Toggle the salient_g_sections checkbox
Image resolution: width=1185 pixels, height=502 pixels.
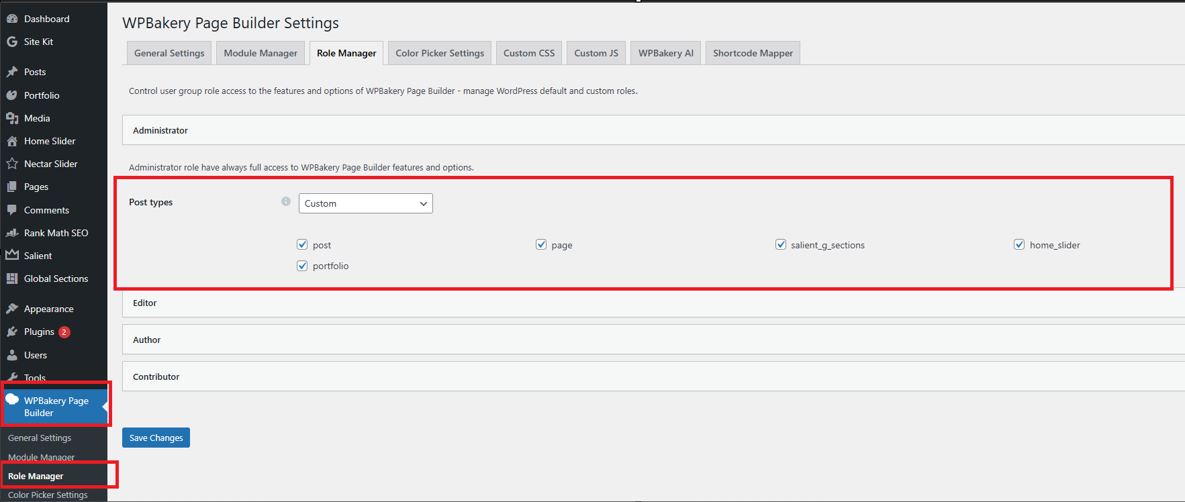coord(781,244)
